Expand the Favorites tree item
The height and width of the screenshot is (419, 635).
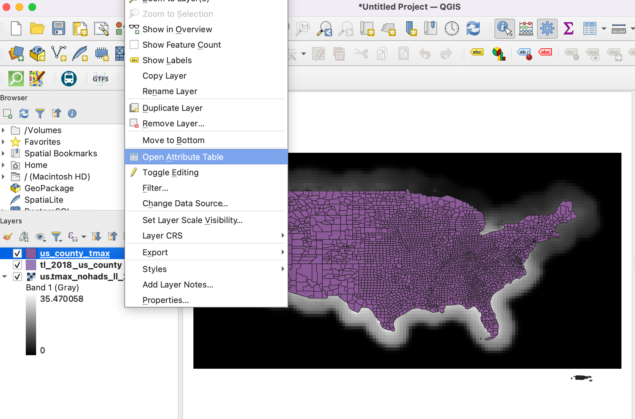coord(3,142)
